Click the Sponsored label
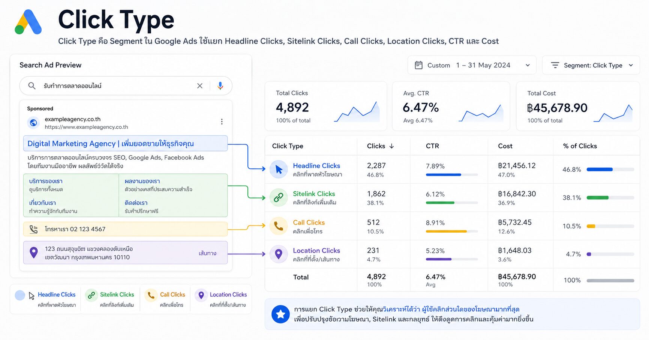 click(40, 109)
